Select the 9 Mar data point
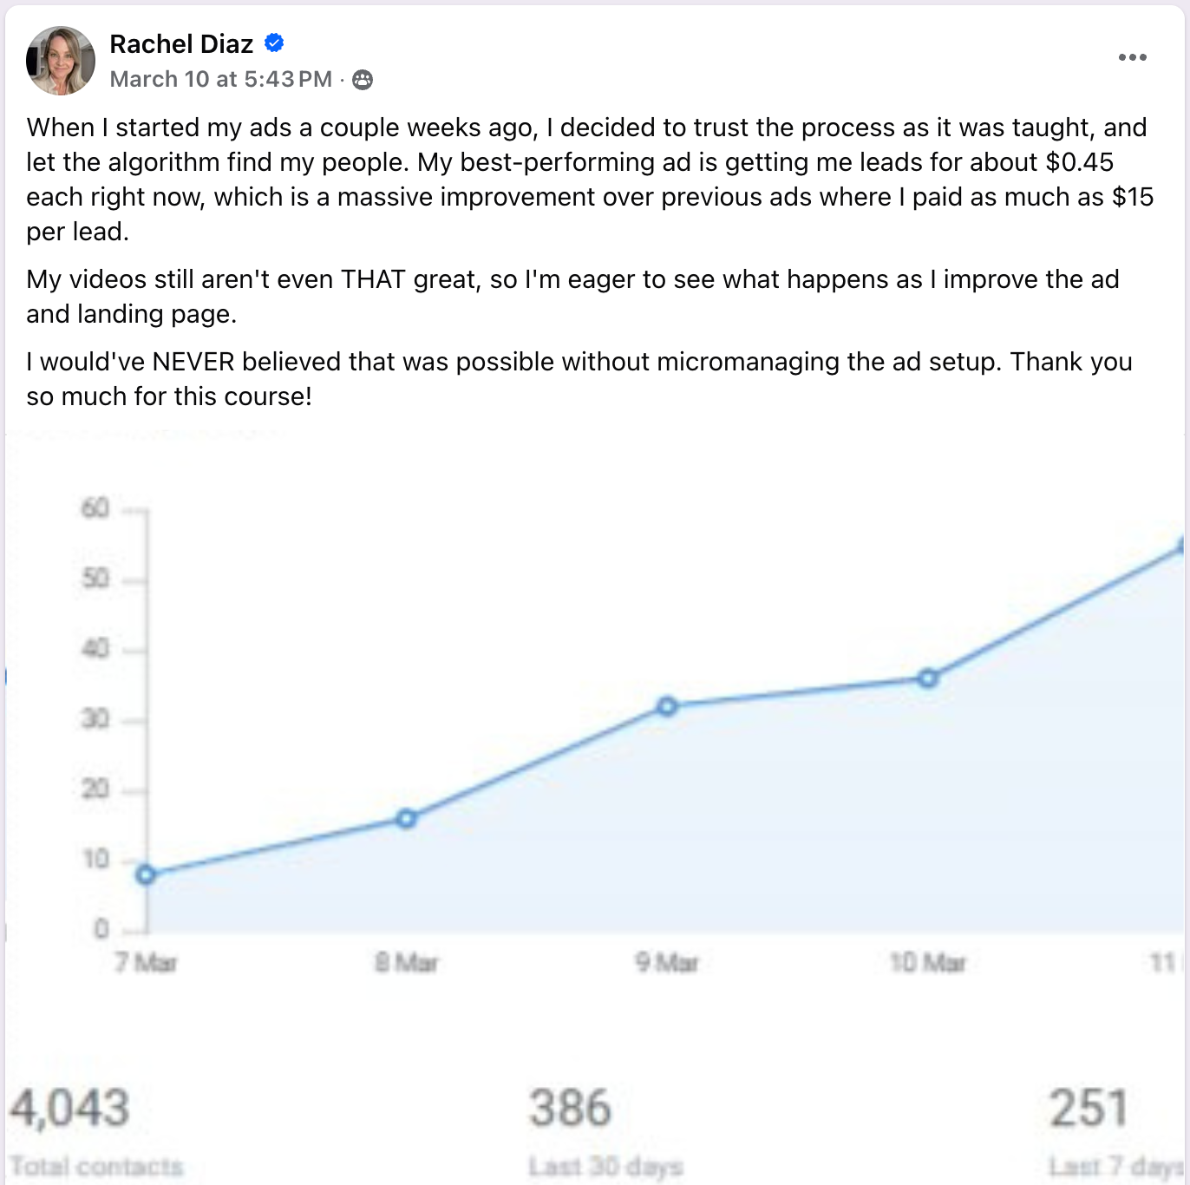1190x1185 pixels. point(667,706)
